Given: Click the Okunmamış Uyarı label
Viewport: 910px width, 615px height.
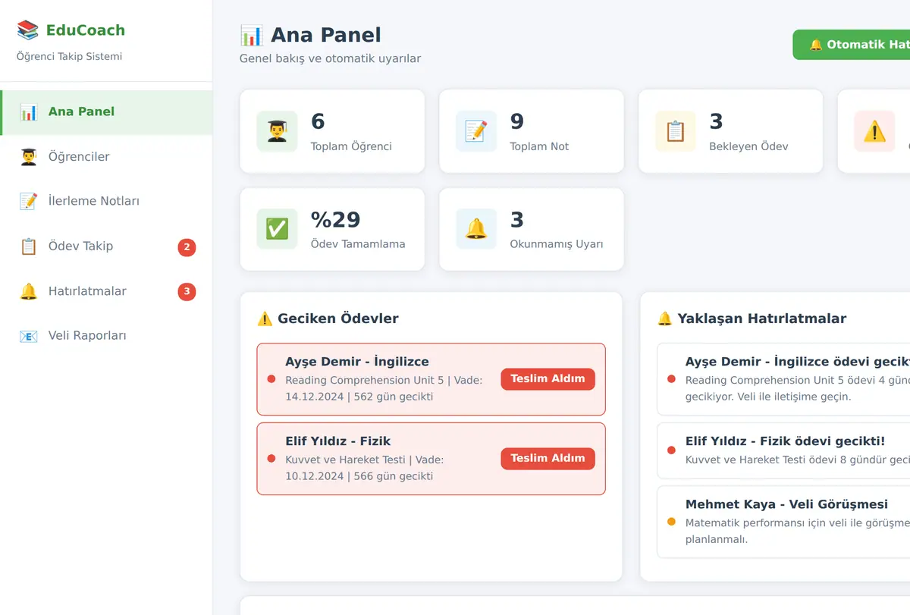Looking at the screenshot, I should pos(557,244).
